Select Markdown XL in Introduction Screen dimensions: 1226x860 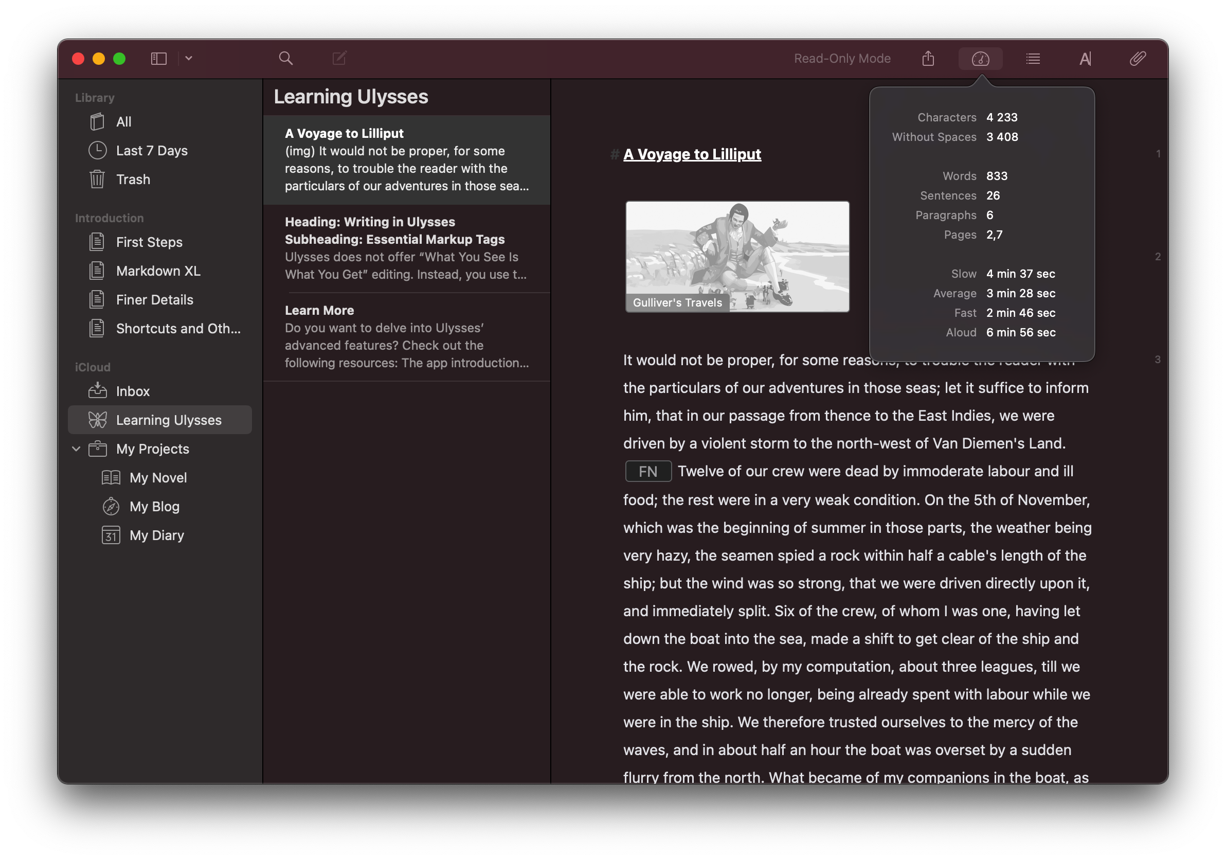(158, 271)
